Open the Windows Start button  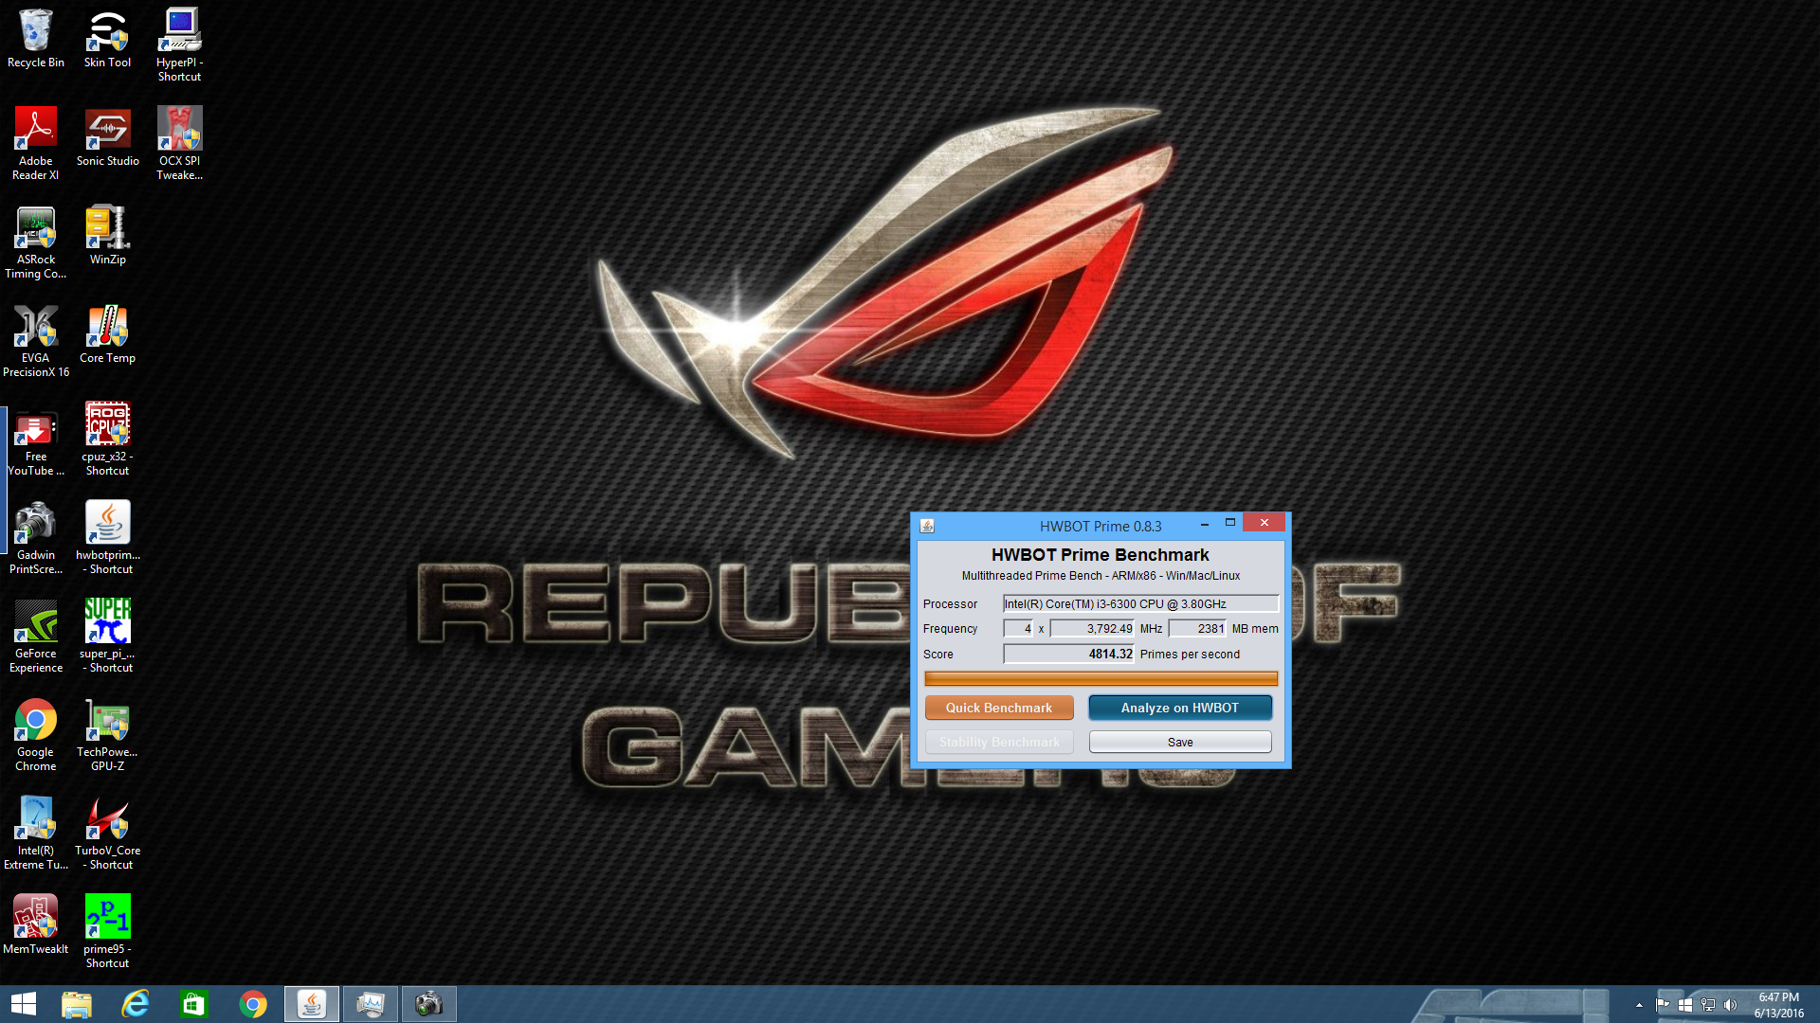[23, 1004]
